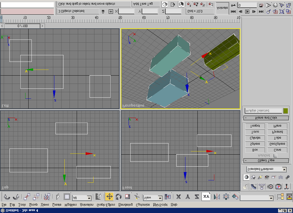
Task: Toggle Window/Crossing selection dotted-square icon
Action: click(x=173, y=4)
